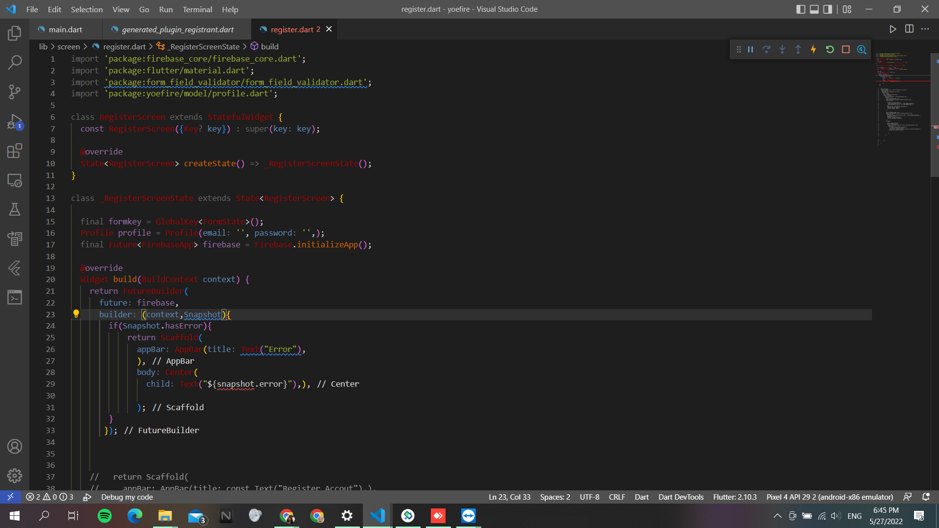939x528 pixels.
Task: Open the clipboard-style sidebar view
Action: pos(15,239)
